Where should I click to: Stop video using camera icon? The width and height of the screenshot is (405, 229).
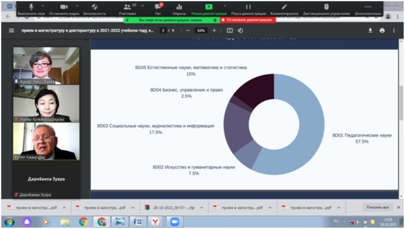click(x=63, y=7)
